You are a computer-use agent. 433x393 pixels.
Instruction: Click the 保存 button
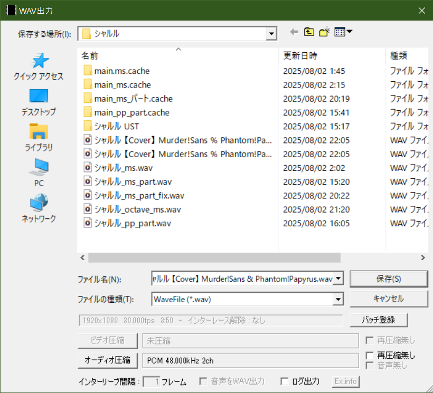(x=389, y=279)
